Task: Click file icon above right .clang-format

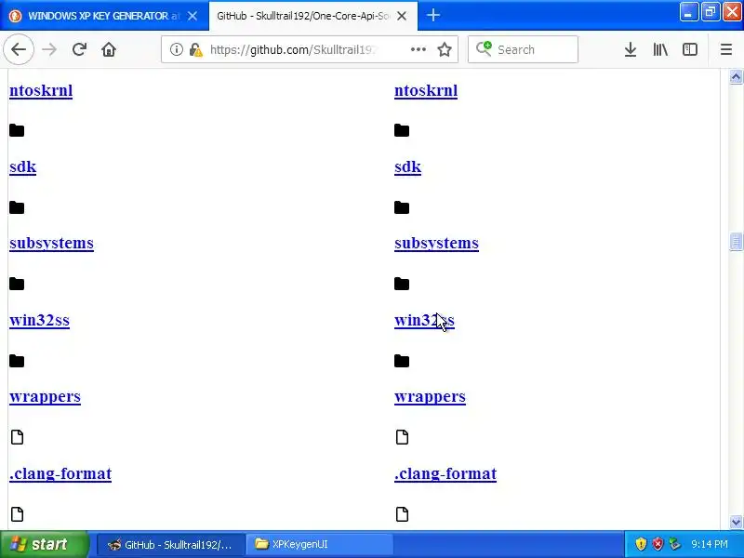Action: [402, 437]
